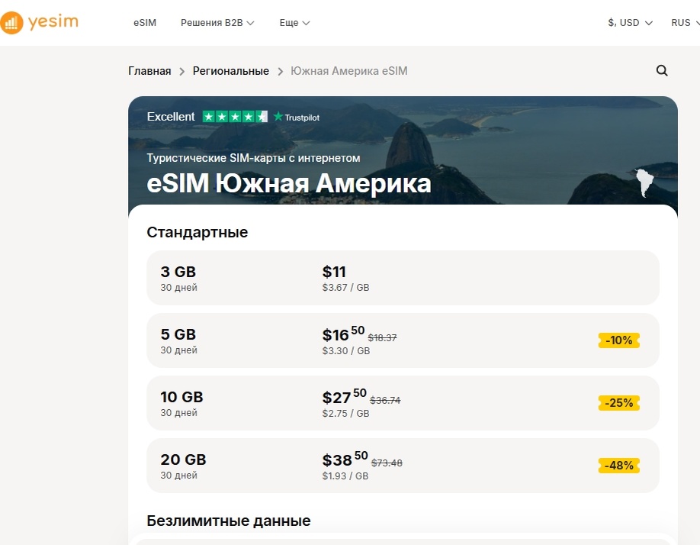Image resolution: width=700 pixels, height=545 pixels.
Task: Click the -10% badge on the 5 GB row
Action: (618, 340)
